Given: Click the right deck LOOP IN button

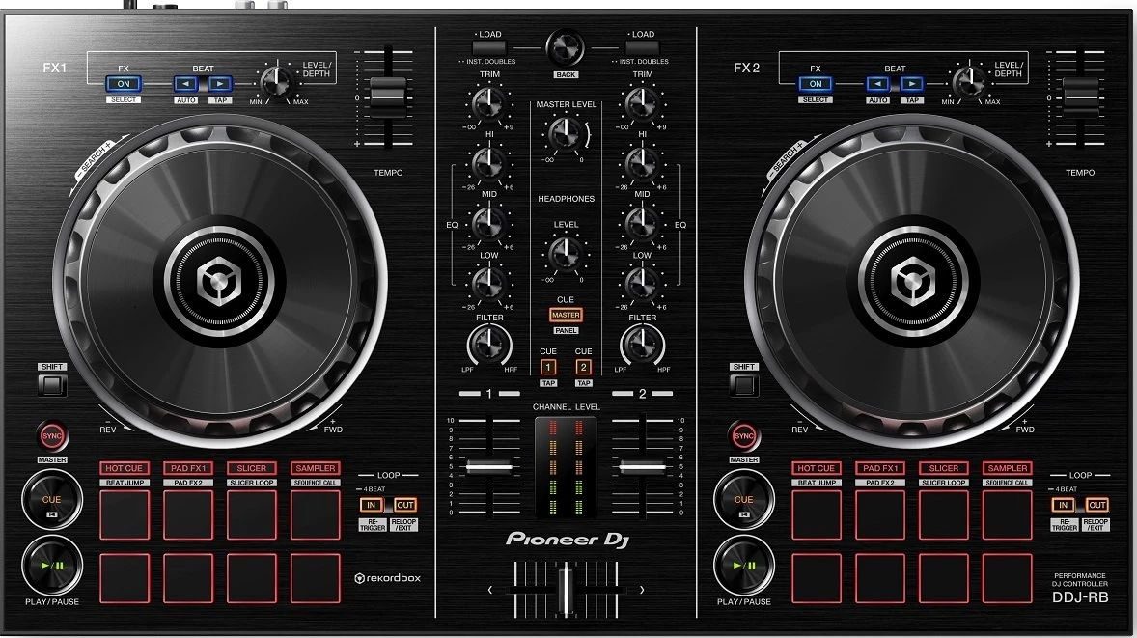Looking at the screenshot, I should [x=1063, y=505].
